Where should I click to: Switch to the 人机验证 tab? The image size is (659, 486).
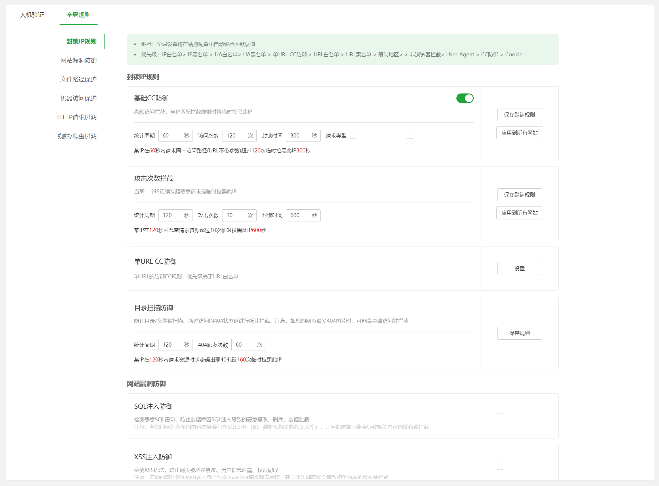tap(32, 15)
